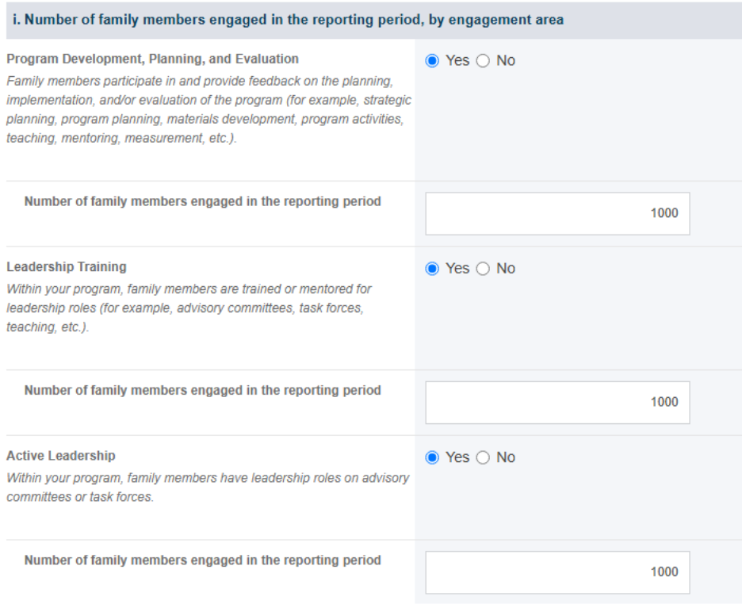
Task: Select Yes radio for Program Development, Planning, and Evaluation
Action: tap(432, 61)
